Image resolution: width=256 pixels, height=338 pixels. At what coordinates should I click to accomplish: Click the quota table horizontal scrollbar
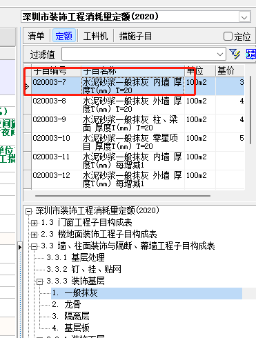click(123, 196)
